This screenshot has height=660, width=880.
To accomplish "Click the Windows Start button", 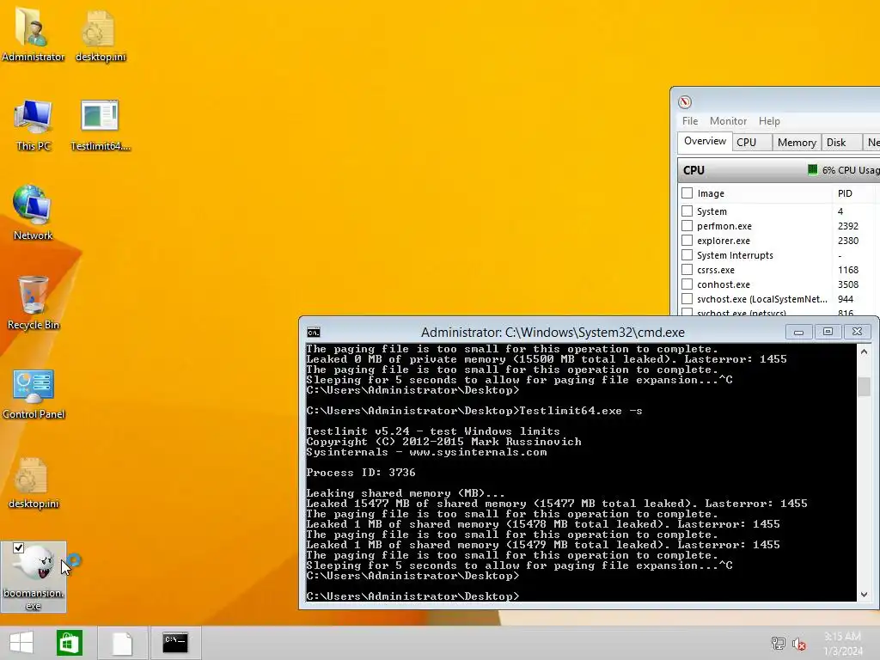I will 21,643.
